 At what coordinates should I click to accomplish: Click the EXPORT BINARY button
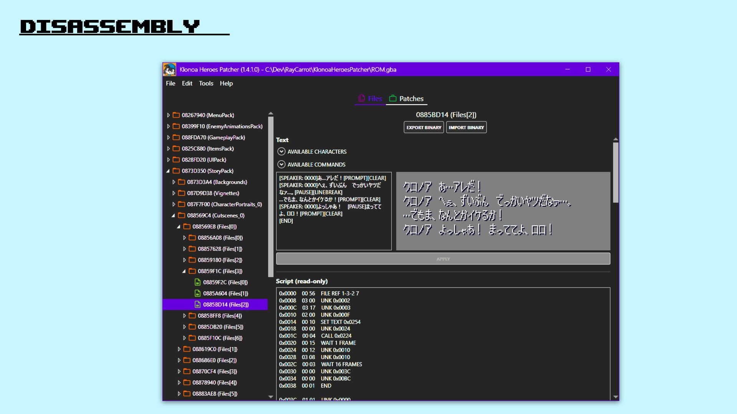(x=423, y=127)
